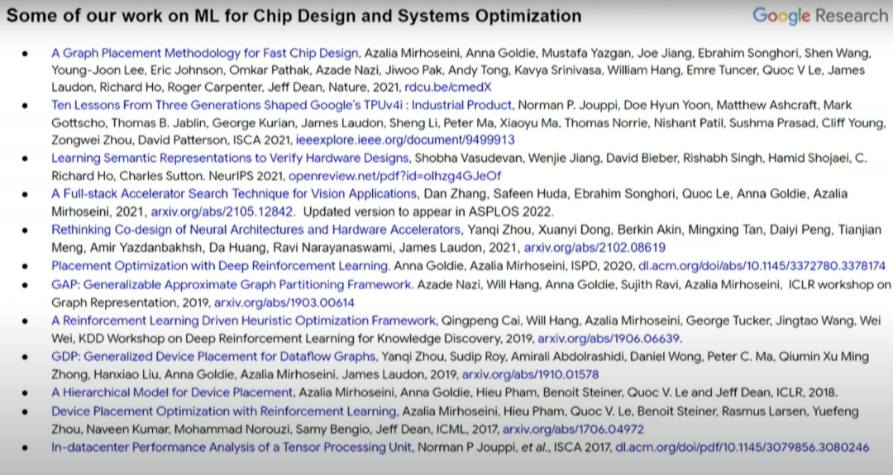The height and width of the screenshot is (475, 893).
Task: Click 'Samy Bengio, Jeff Dean, ICML, 2017' text
Action: tap(397, 430)
